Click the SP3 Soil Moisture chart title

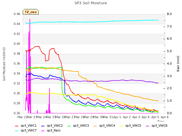(91, 3)
